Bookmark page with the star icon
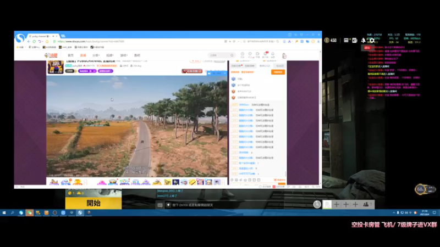The image size is (440, 247). pyautogui.click(x=234, y=42)
